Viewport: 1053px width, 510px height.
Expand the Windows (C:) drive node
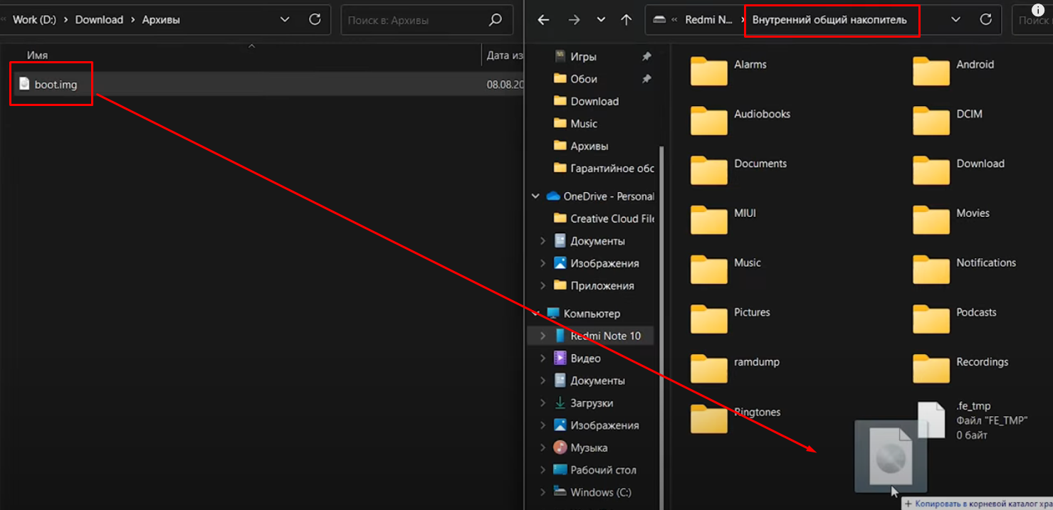[543, 492]
